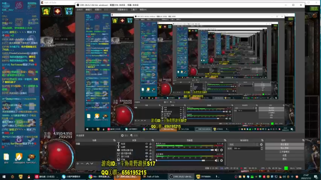
Task: Remove selected scene with minus icon
Action: pos(82,164)
